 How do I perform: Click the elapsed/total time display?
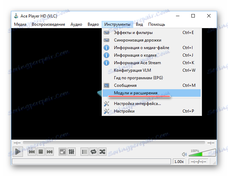point(198,162)
